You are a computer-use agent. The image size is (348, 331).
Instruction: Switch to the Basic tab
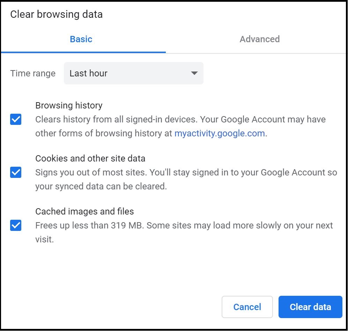coord(81,39)
